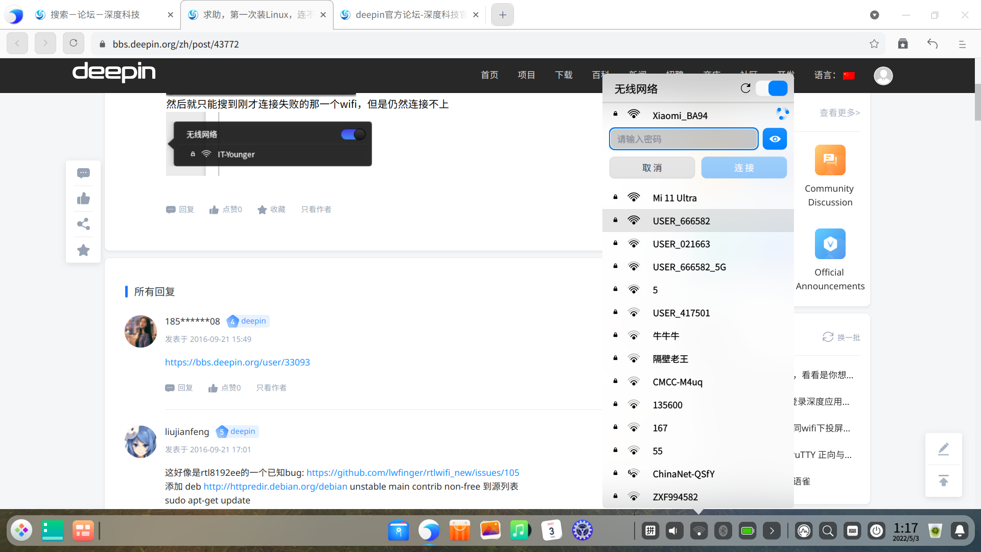Open the 首页 navigation menu item

point(489,75)
